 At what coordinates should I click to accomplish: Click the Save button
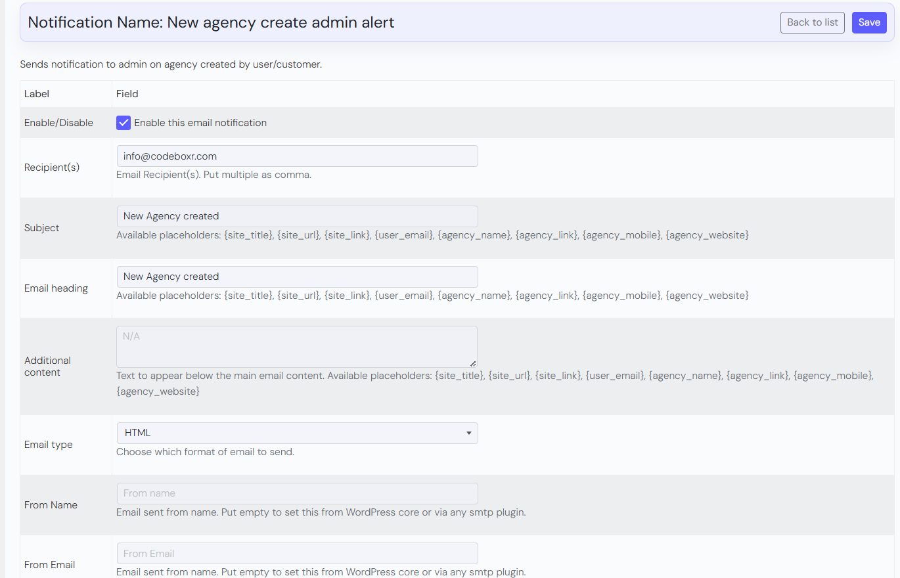[868, 22]
